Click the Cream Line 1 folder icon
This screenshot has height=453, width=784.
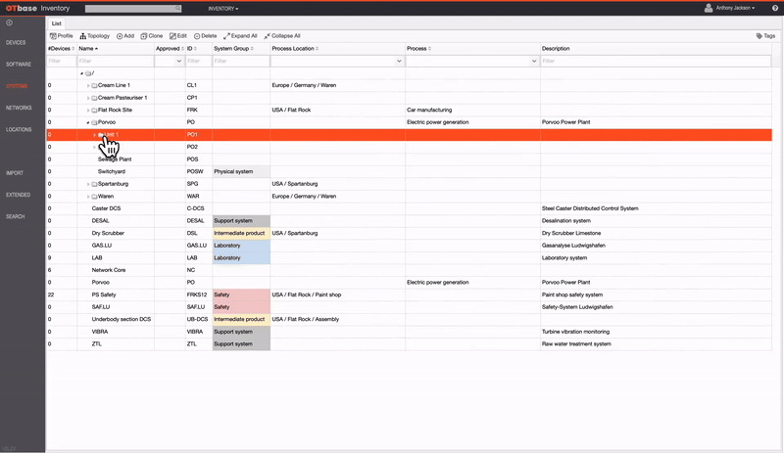pos(94,85)
